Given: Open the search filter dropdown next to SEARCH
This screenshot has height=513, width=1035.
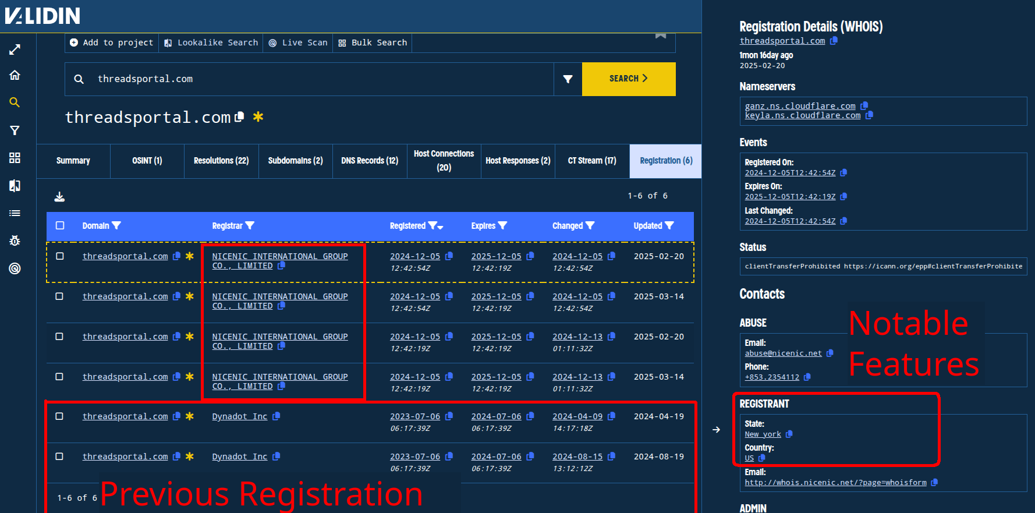Looking at the screenshot, I should pos(568,79).
